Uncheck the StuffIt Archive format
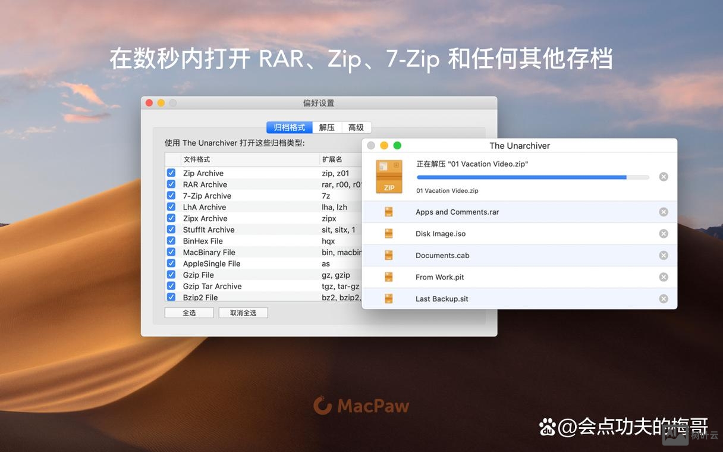 click(x=171, y=230)
